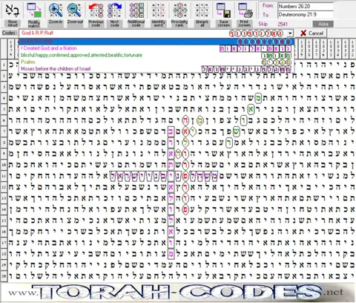
Task: Click row number 15 header
Action: pyautogui.click(x=4, y=221)
